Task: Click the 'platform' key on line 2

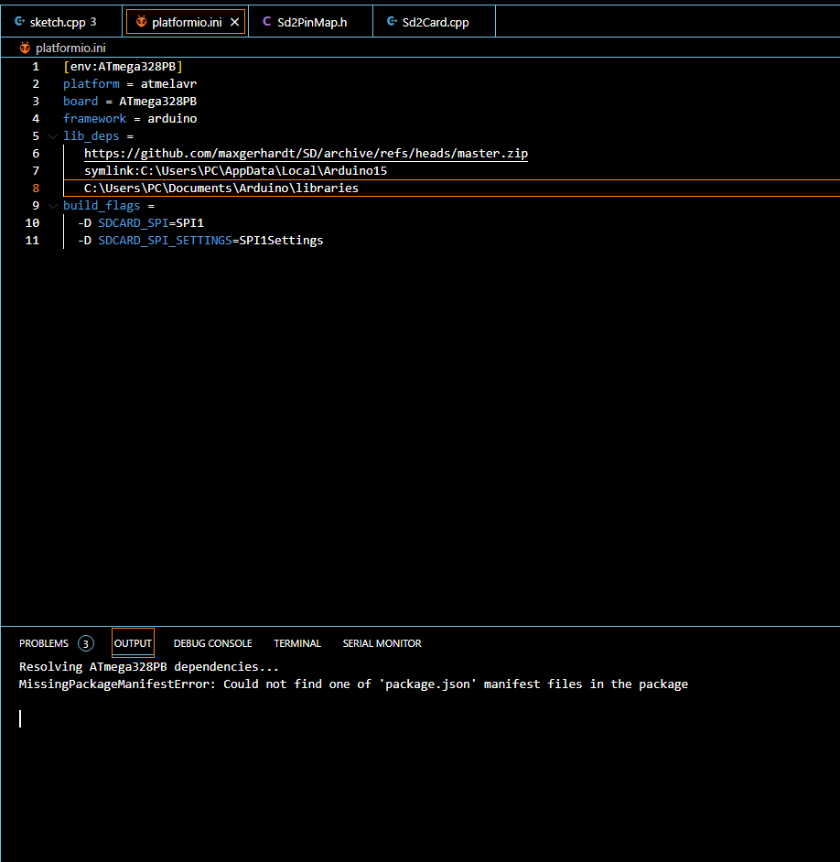Action: [92, 84]
